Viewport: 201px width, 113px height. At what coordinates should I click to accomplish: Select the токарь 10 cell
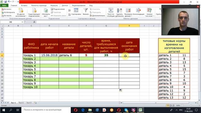pyautogui.click(x=31, y=87)
